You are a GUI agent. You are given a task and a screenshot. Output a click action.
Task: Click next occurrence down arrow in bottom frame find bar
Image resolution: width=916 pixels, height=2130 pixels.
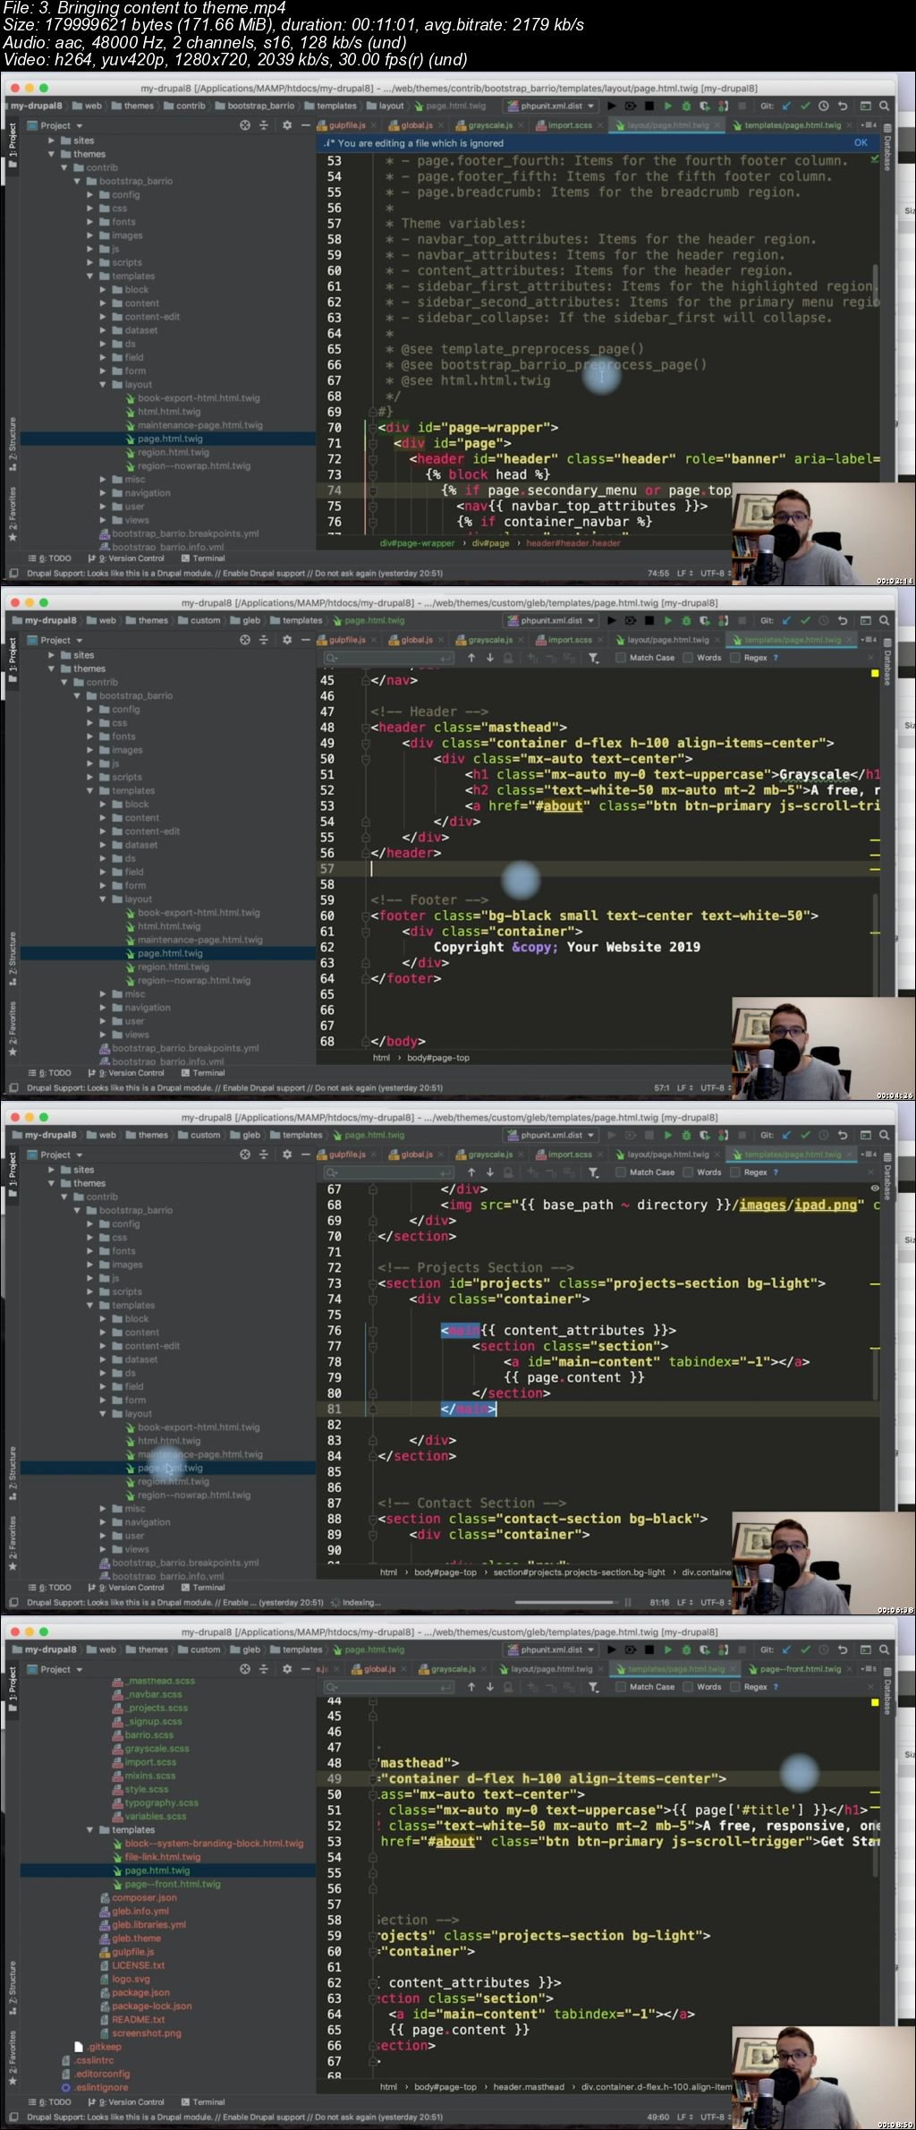click(x=490, y=1687)
